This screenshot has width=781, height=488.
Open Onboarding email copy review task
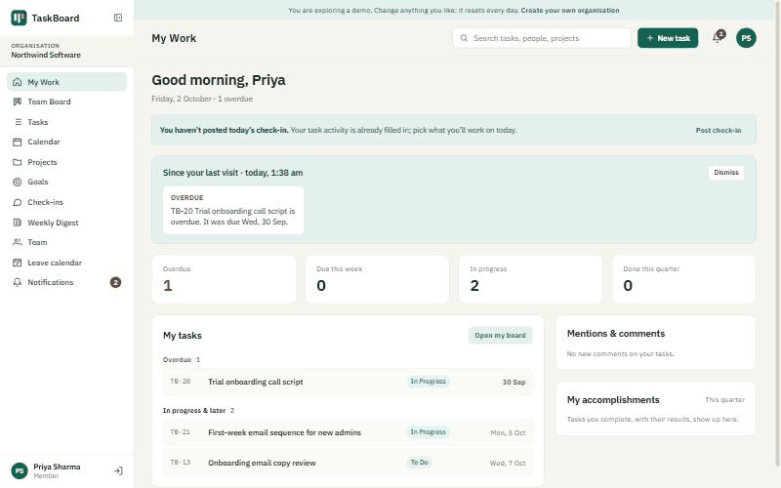click(348, 463)
